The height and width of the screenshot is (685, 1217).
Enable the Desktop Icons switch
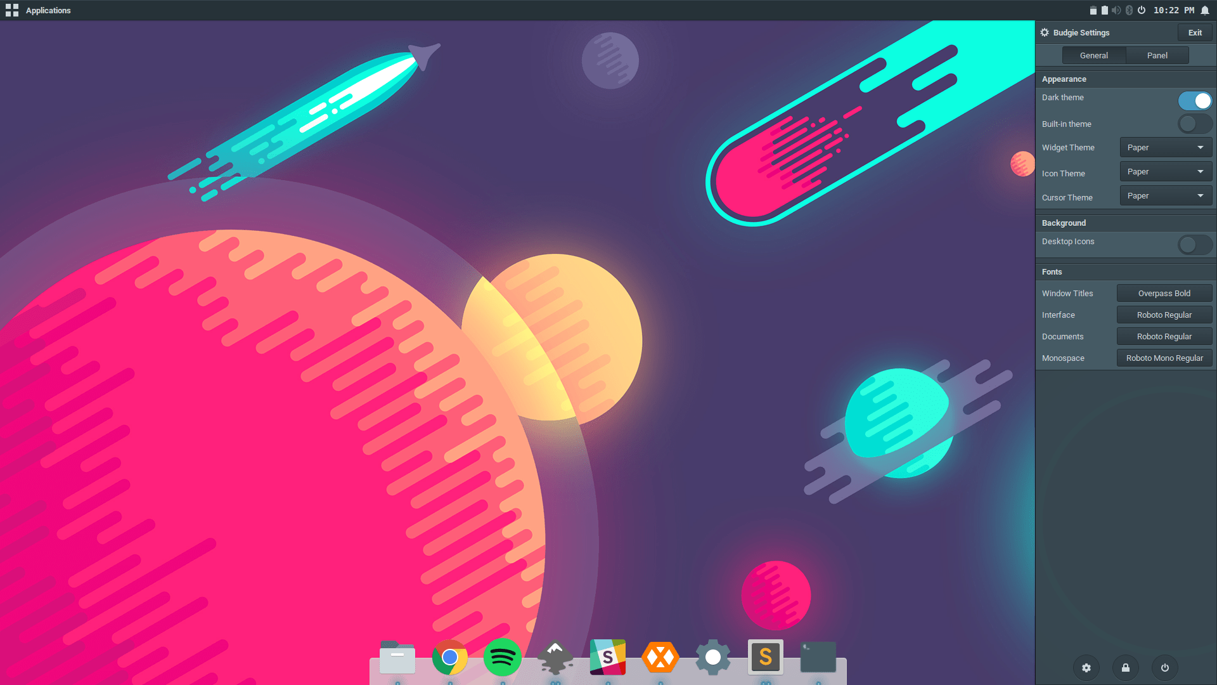[x=1195, y=245]
